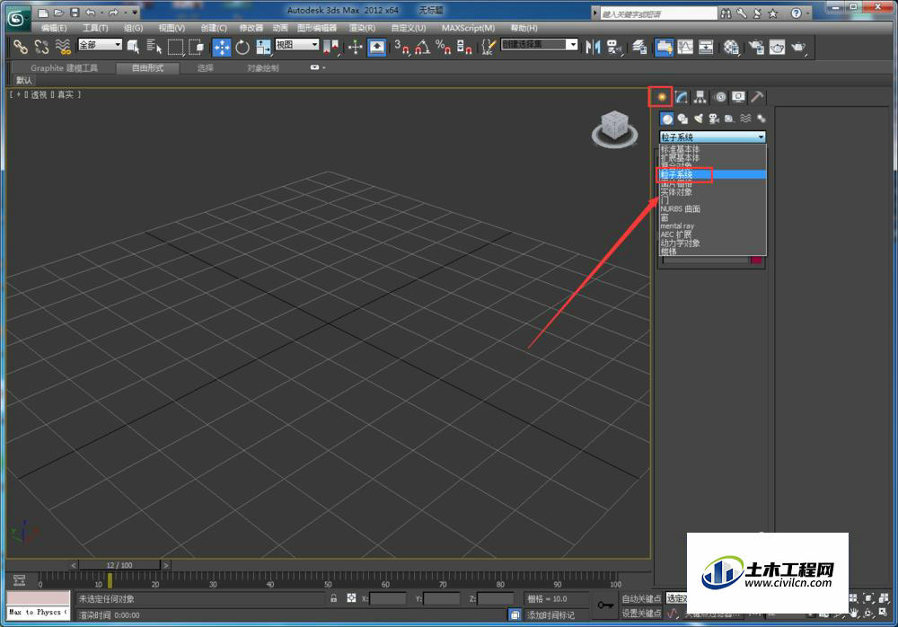Toggle Keyboard Shortcut Override
This screenshot has width=898, height=627.
(376, 47)
